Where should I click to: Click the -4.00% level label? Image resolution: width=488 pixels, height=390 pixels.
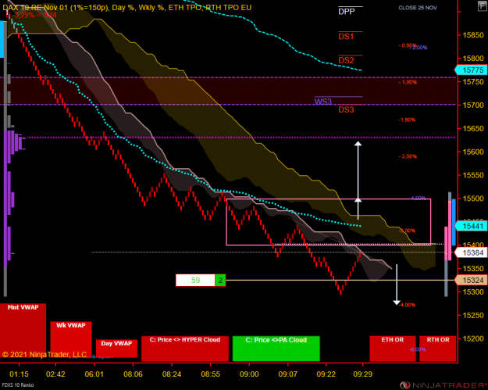pos(407,305)
